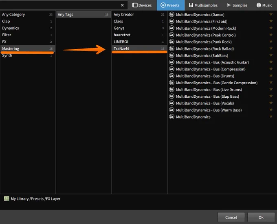Filter by Filter category
277x224 pixels.
coord(27,35)
